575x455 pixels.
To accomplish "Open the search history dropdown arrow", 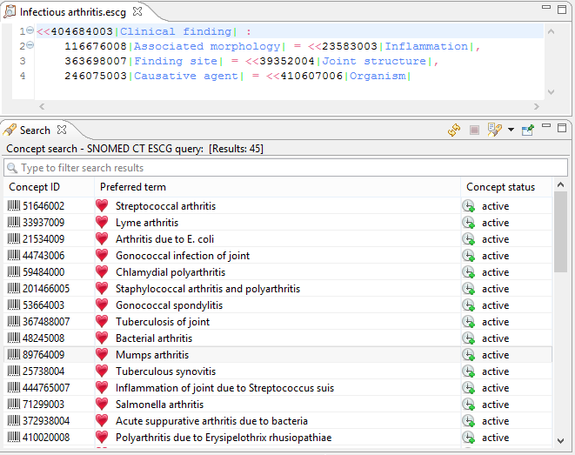I will pyautogui.click(x=511, y=130).
